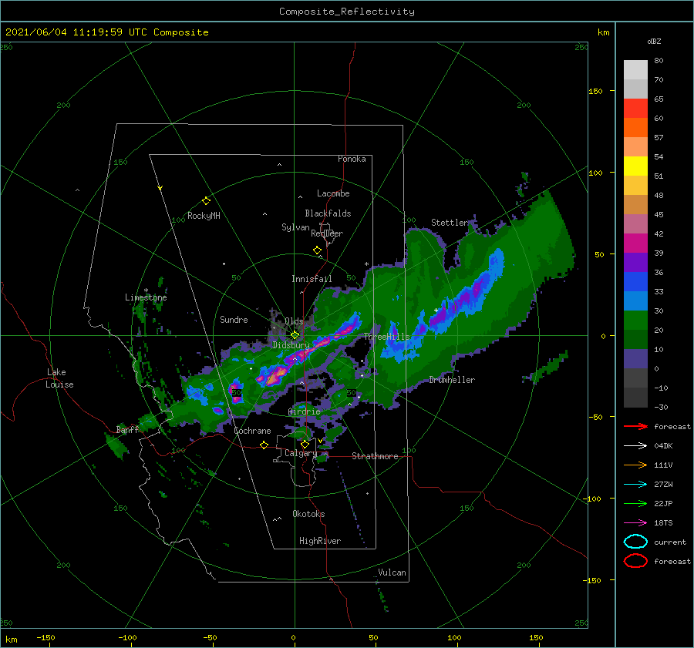Choose the magenta 18TS arrow in legend
The height and width of the screenshot is (648, 694).
pyautogui.click(x=635, y=523)
